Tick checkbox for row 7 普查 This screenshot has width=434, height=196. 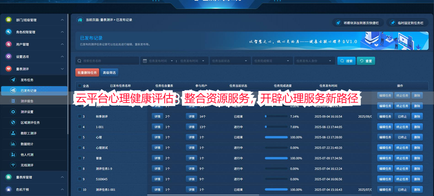tap(80, 158)
